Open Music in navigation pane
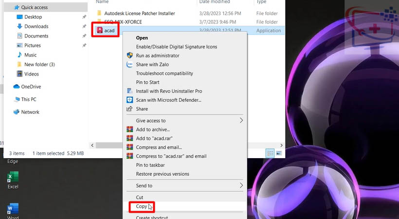399x219 pixels. pos(30,55)
